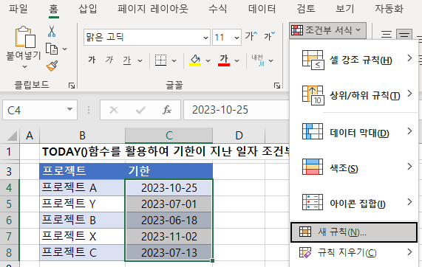Open 아이콘 집합(I) submenu
Screen dimensions: 422x267
[x=354, y=203]
